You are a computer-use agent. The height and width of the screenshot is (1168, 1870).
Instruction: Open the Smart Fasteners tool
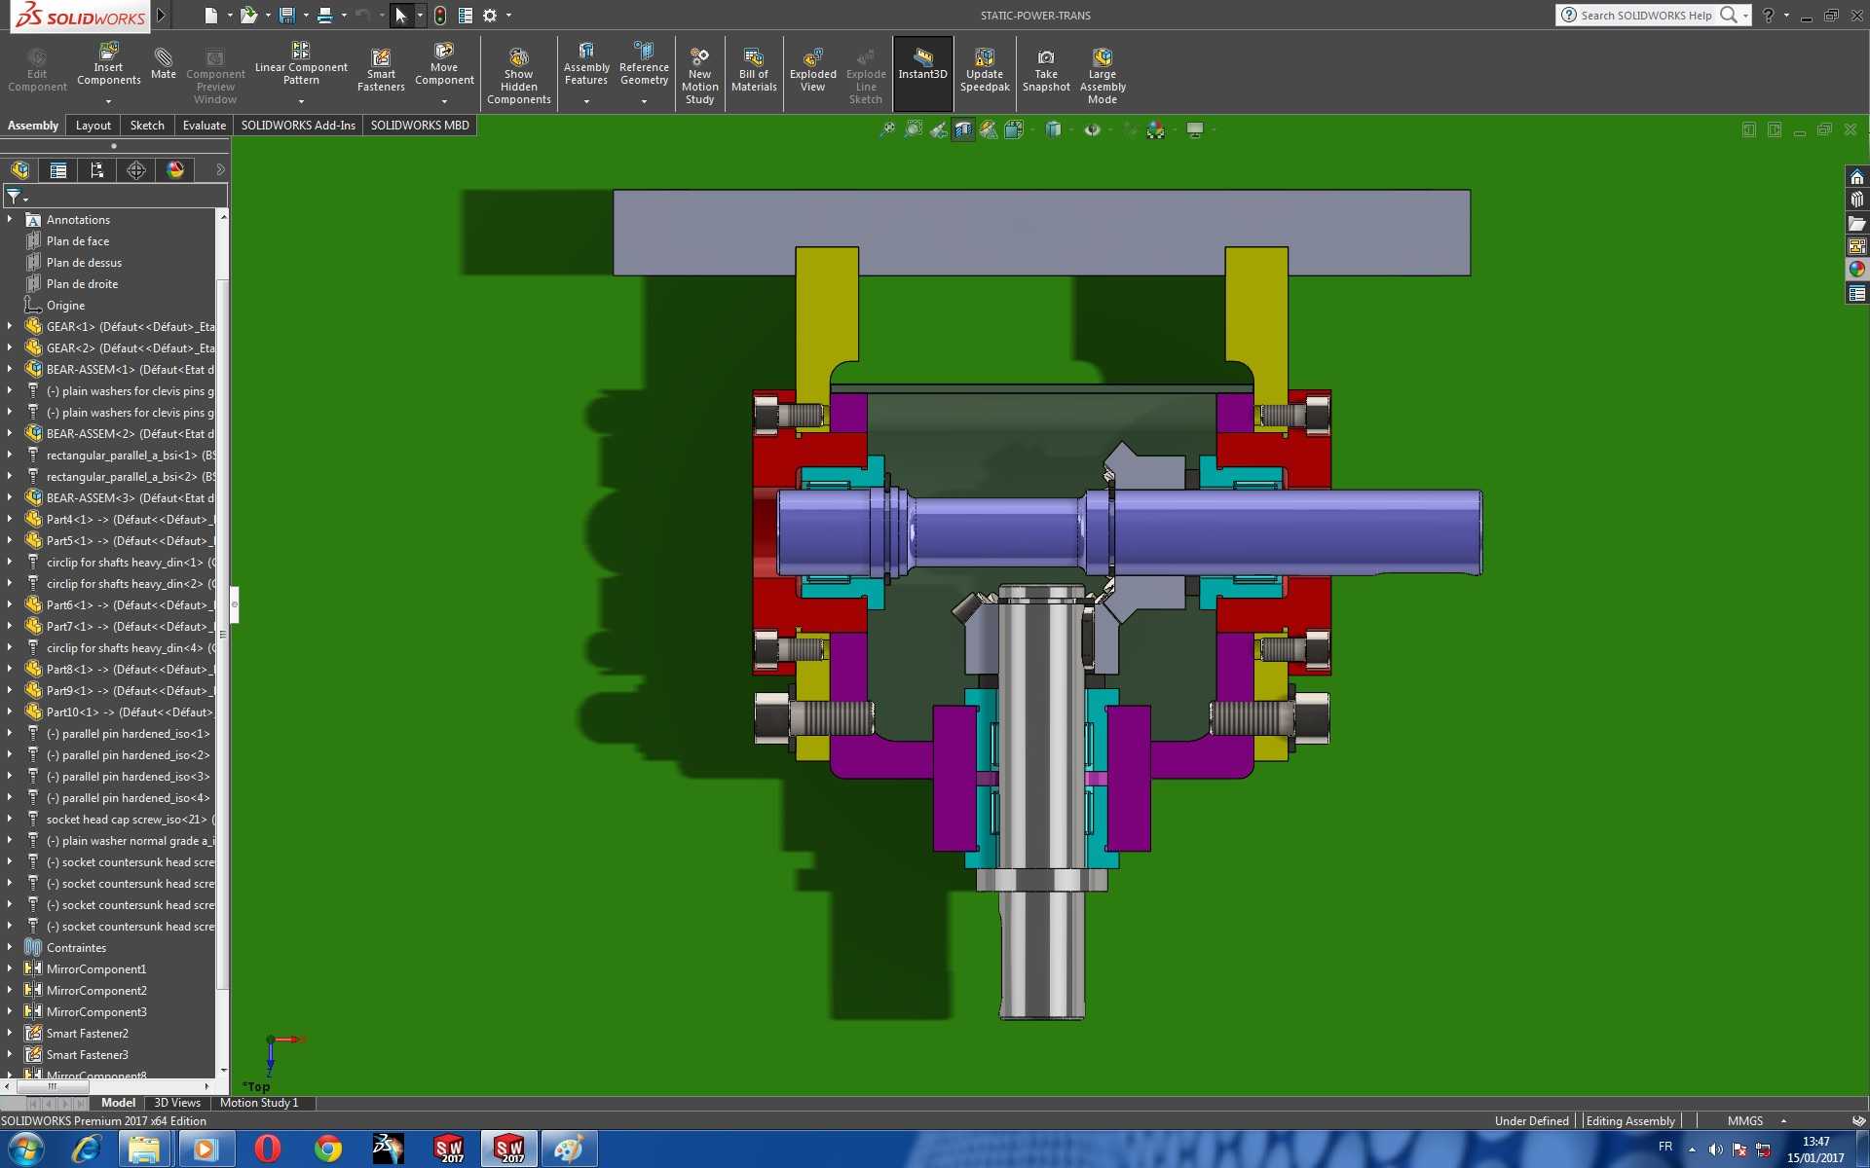point(381,71)
